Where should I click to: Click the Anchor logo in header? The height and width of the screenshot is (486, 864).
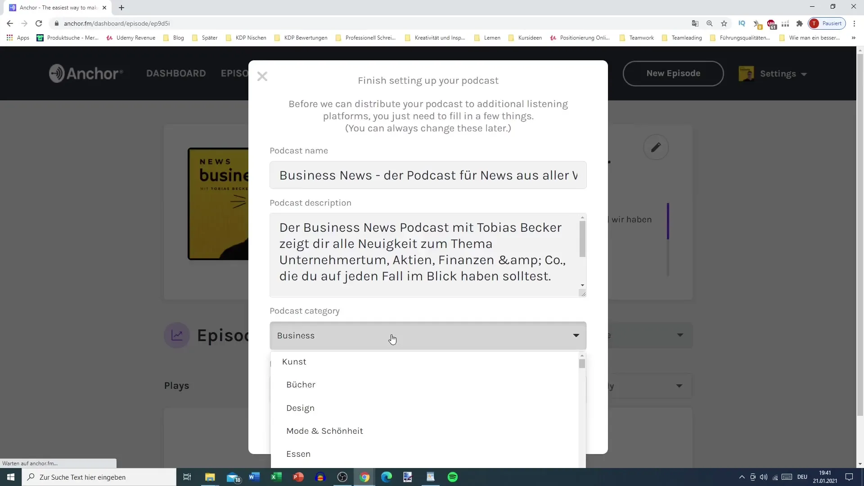click(x=86, y=73)
